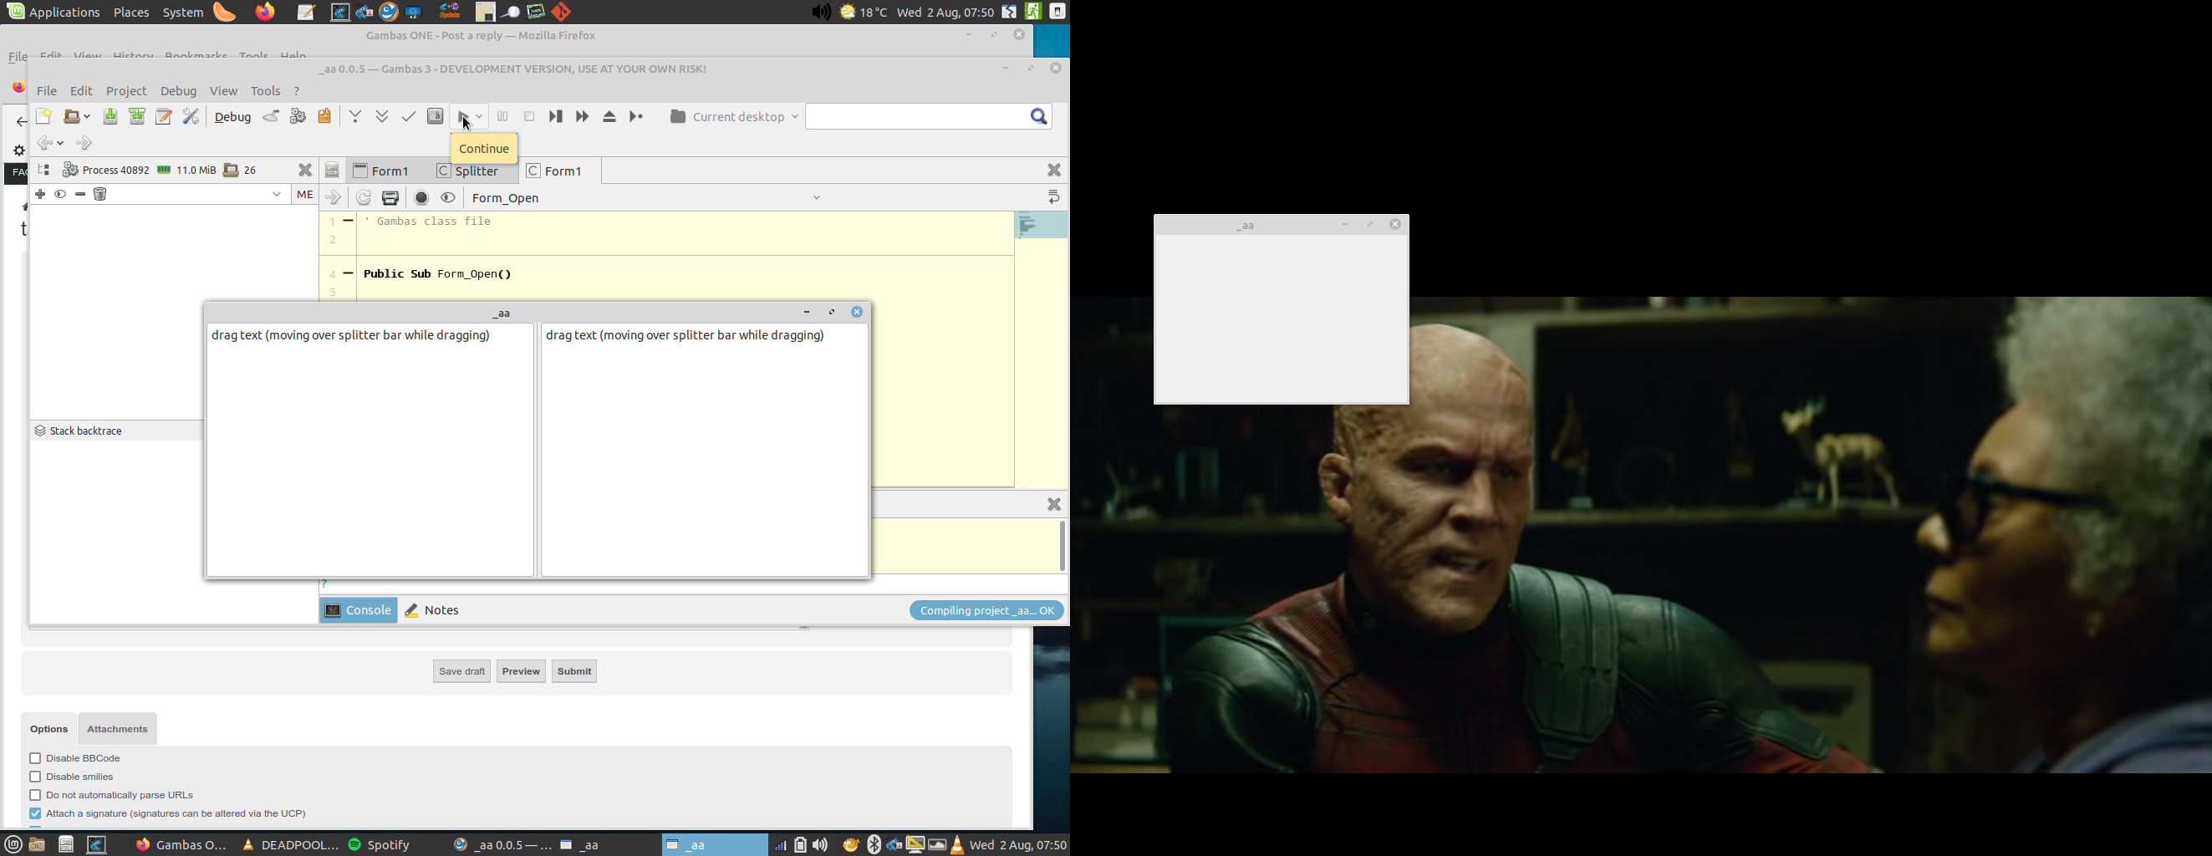The image size is (2212, 856).
Task: Expand the Form_Open procedure dropdown
Action: (x=817, y=198)
